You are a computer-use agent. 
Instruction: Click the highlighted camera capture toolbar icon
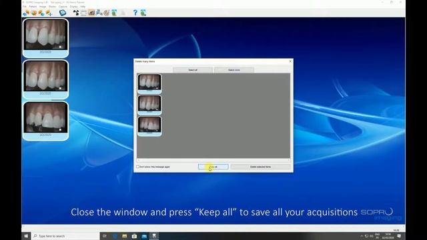click(91, 13)
